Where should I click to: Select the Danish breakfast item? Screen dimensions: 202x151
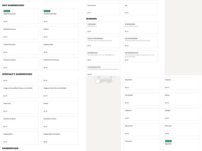pyautogui.click(x=60, y=107)
